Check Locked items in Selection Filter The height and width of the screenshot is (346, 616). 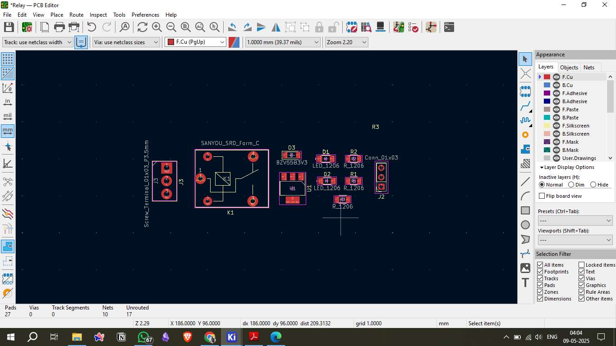click(x=582, y=265)
